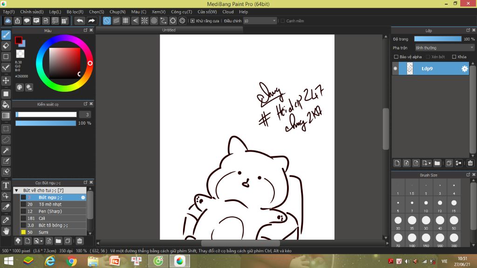Image resolution: width=477 pixels, height=268 pixels.
Task: Open add-brush dropdown in the brush panel
Action: click(38, 241)
